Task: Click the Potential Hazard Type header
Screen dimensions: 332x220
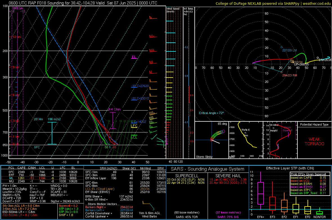Action: coord(314,124)
